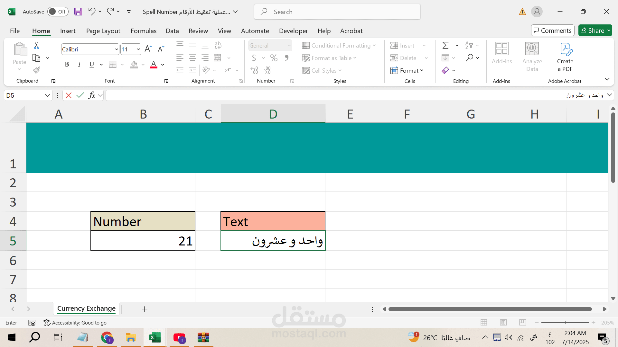Image resolution: width=618 pixels, height=347 pixels.
Task: Open the Comments pane button
Action: click(x=552, y=31)
